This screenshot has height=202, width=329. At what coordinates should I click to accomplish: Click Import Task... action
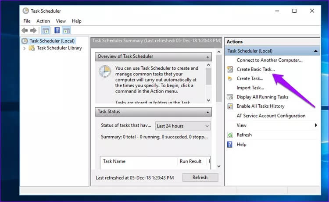click(250, 88)
